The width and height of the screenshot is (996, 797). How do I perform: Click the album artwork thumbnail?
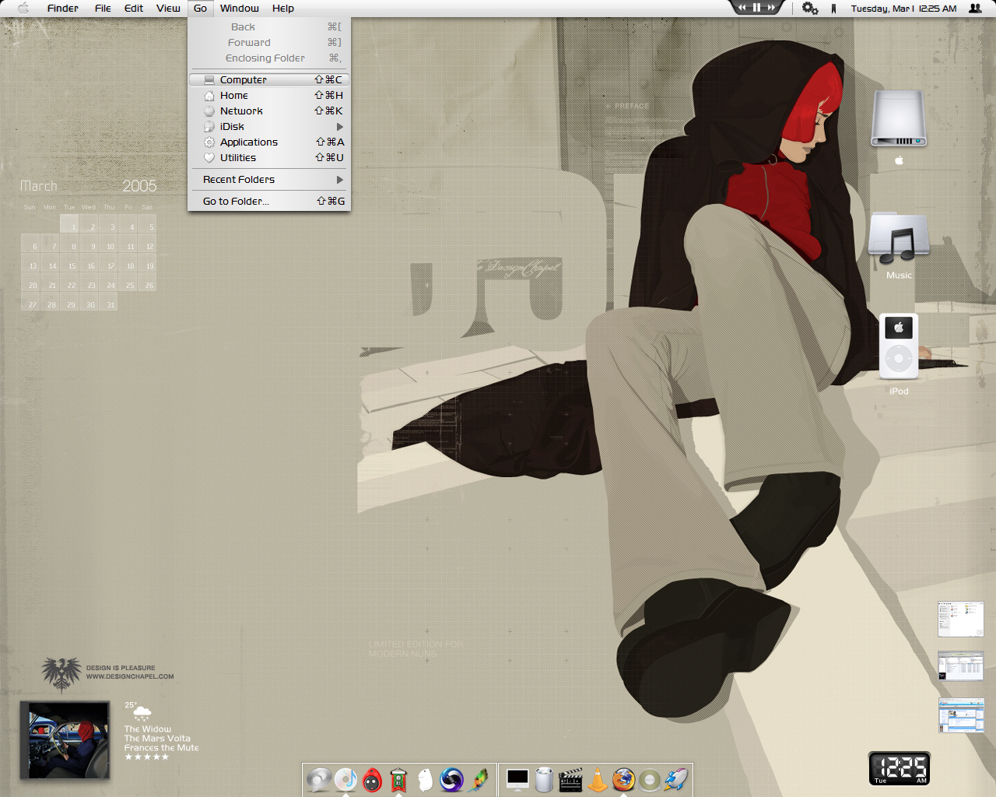coord(65,739)
